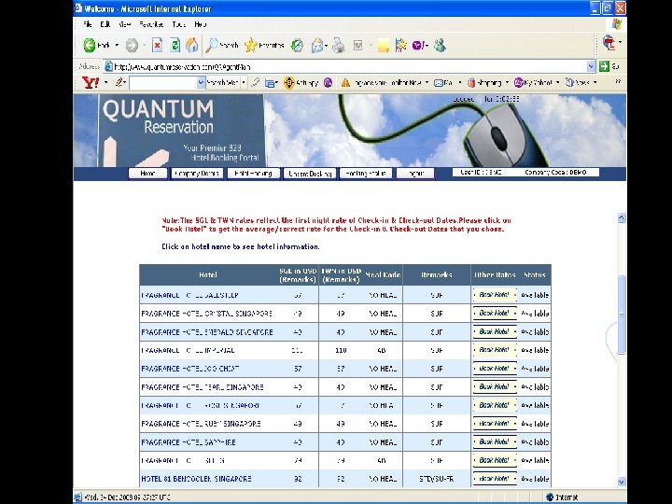Click the Yahoo toolbar pencil icon

119,82
